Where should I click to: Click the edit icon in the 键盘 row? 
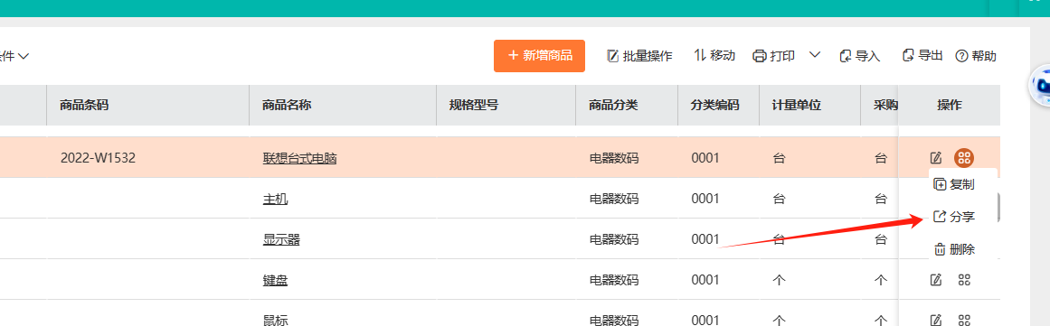coord(936,280)
